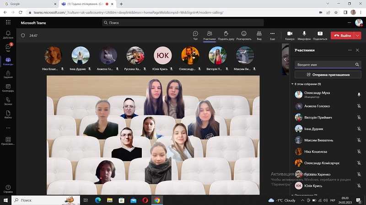The height and width of the screenshot is (205, 366).
Task: Collapse the 'В этом собрании' participant list
Action: (x=292, y=84)
